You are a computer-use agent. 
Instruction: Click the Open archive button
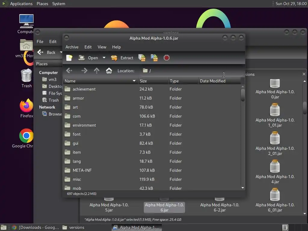coord(88,58)
